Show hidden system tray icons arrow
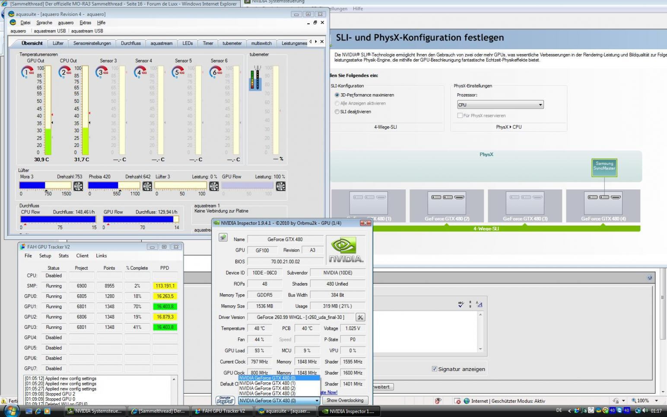This screenshot has height=417, width=667. pos(569,411)
